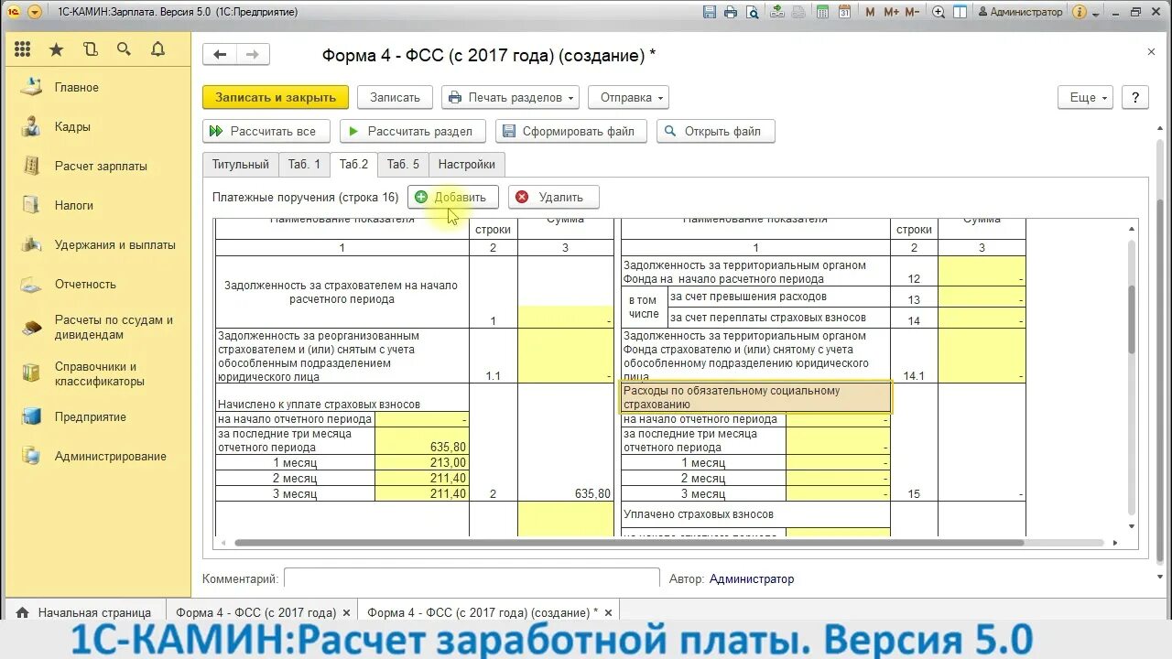This screenshot has height=659, width=1172.
Task: Click the M- memory subtract button
Action: point(912,12)
